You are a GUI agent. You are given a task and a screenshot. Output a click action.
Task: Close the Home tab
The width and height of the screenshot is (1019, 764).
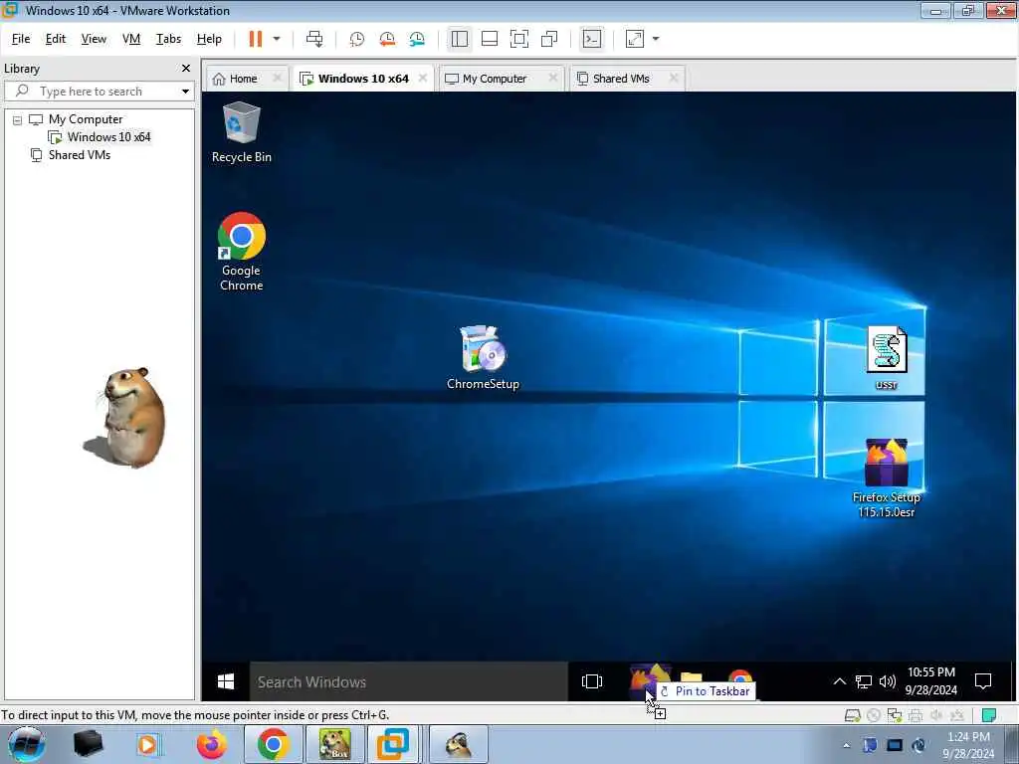(x=278, y=78)
